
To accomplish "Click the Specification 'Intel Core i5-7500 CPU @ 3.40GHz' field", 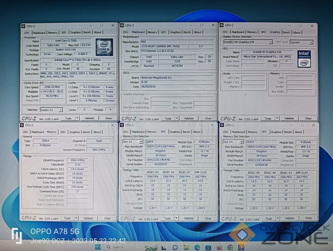I will (77, 60).
